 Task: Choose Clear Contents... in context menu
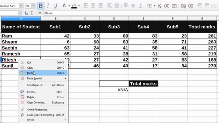point(43,102)
